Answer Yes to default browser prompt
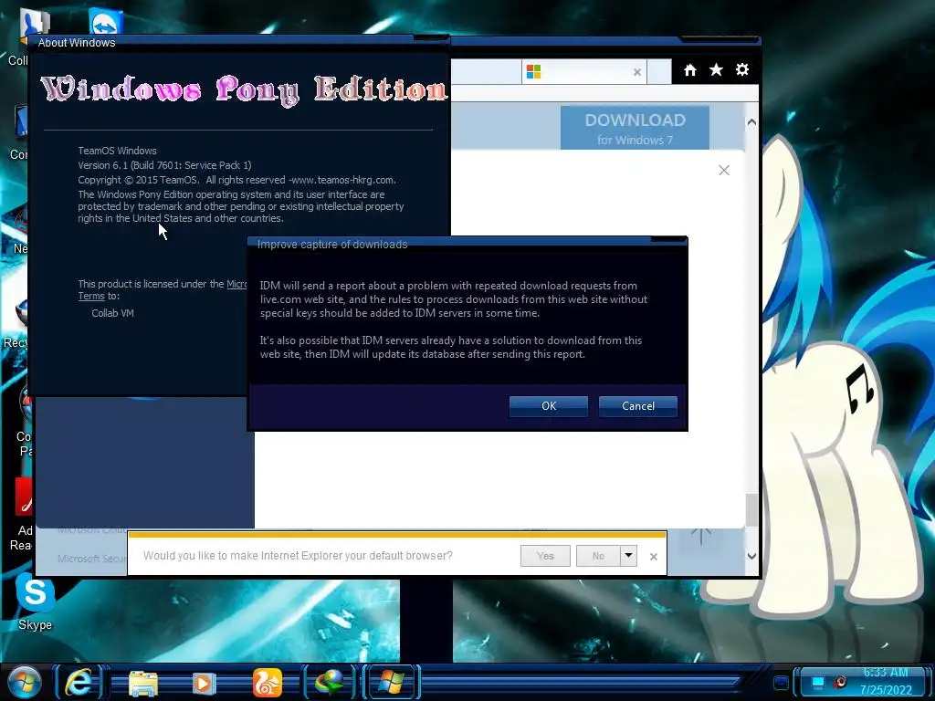Screen dimensions: 935x701 tap(545, 556)
